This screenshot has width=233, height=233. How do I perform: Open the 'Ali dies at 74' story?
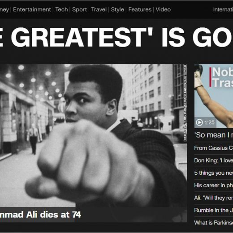pos(40,215)
